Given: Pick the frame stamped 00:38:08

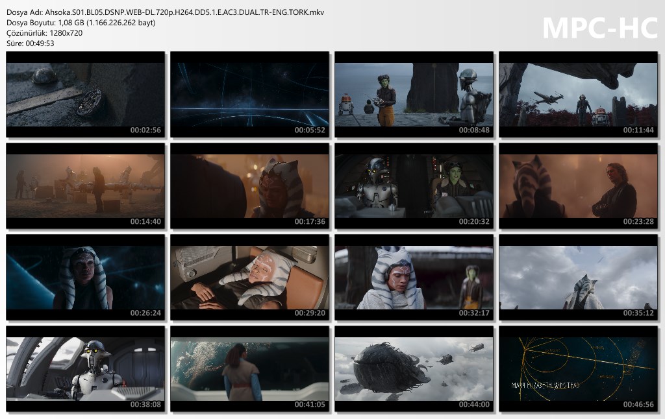Looking at the screenshot, I should coord(85,369).
